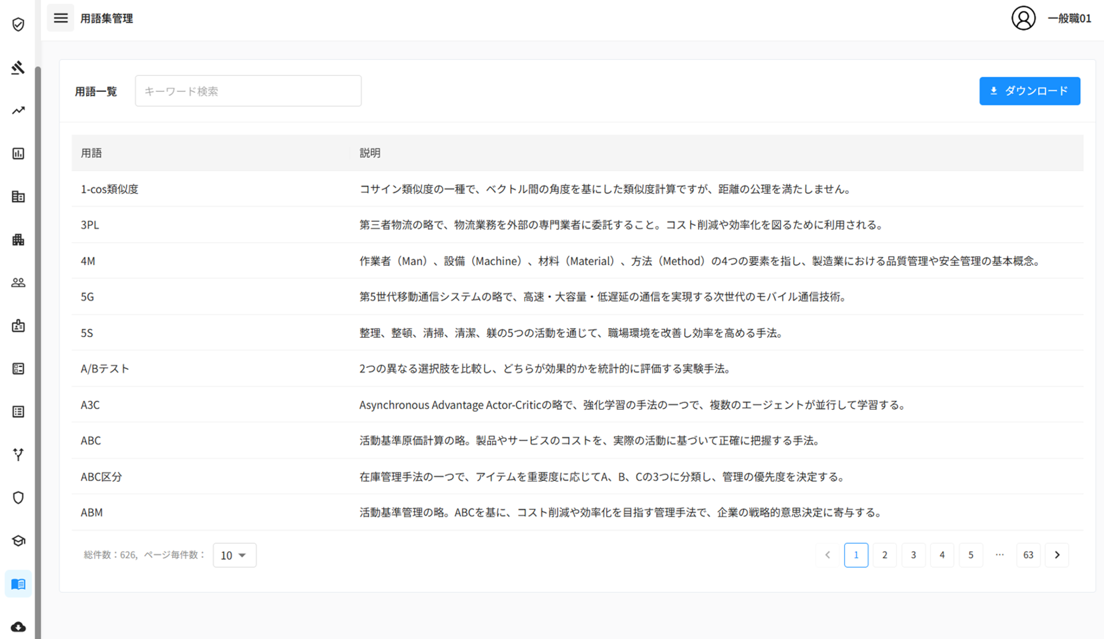This screenshot has height=639, width=1104.
Task: Click the open book glossary icon
Action: pos(18,584)
